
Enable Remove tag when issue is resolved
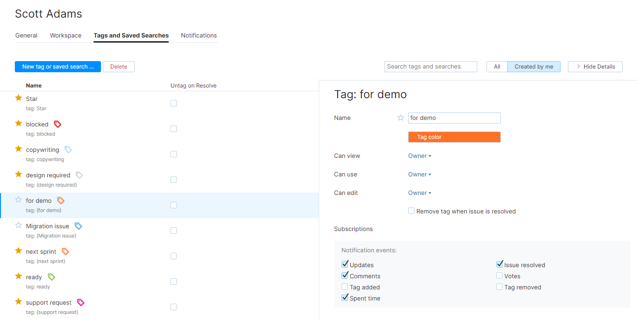tap(411, 211)
